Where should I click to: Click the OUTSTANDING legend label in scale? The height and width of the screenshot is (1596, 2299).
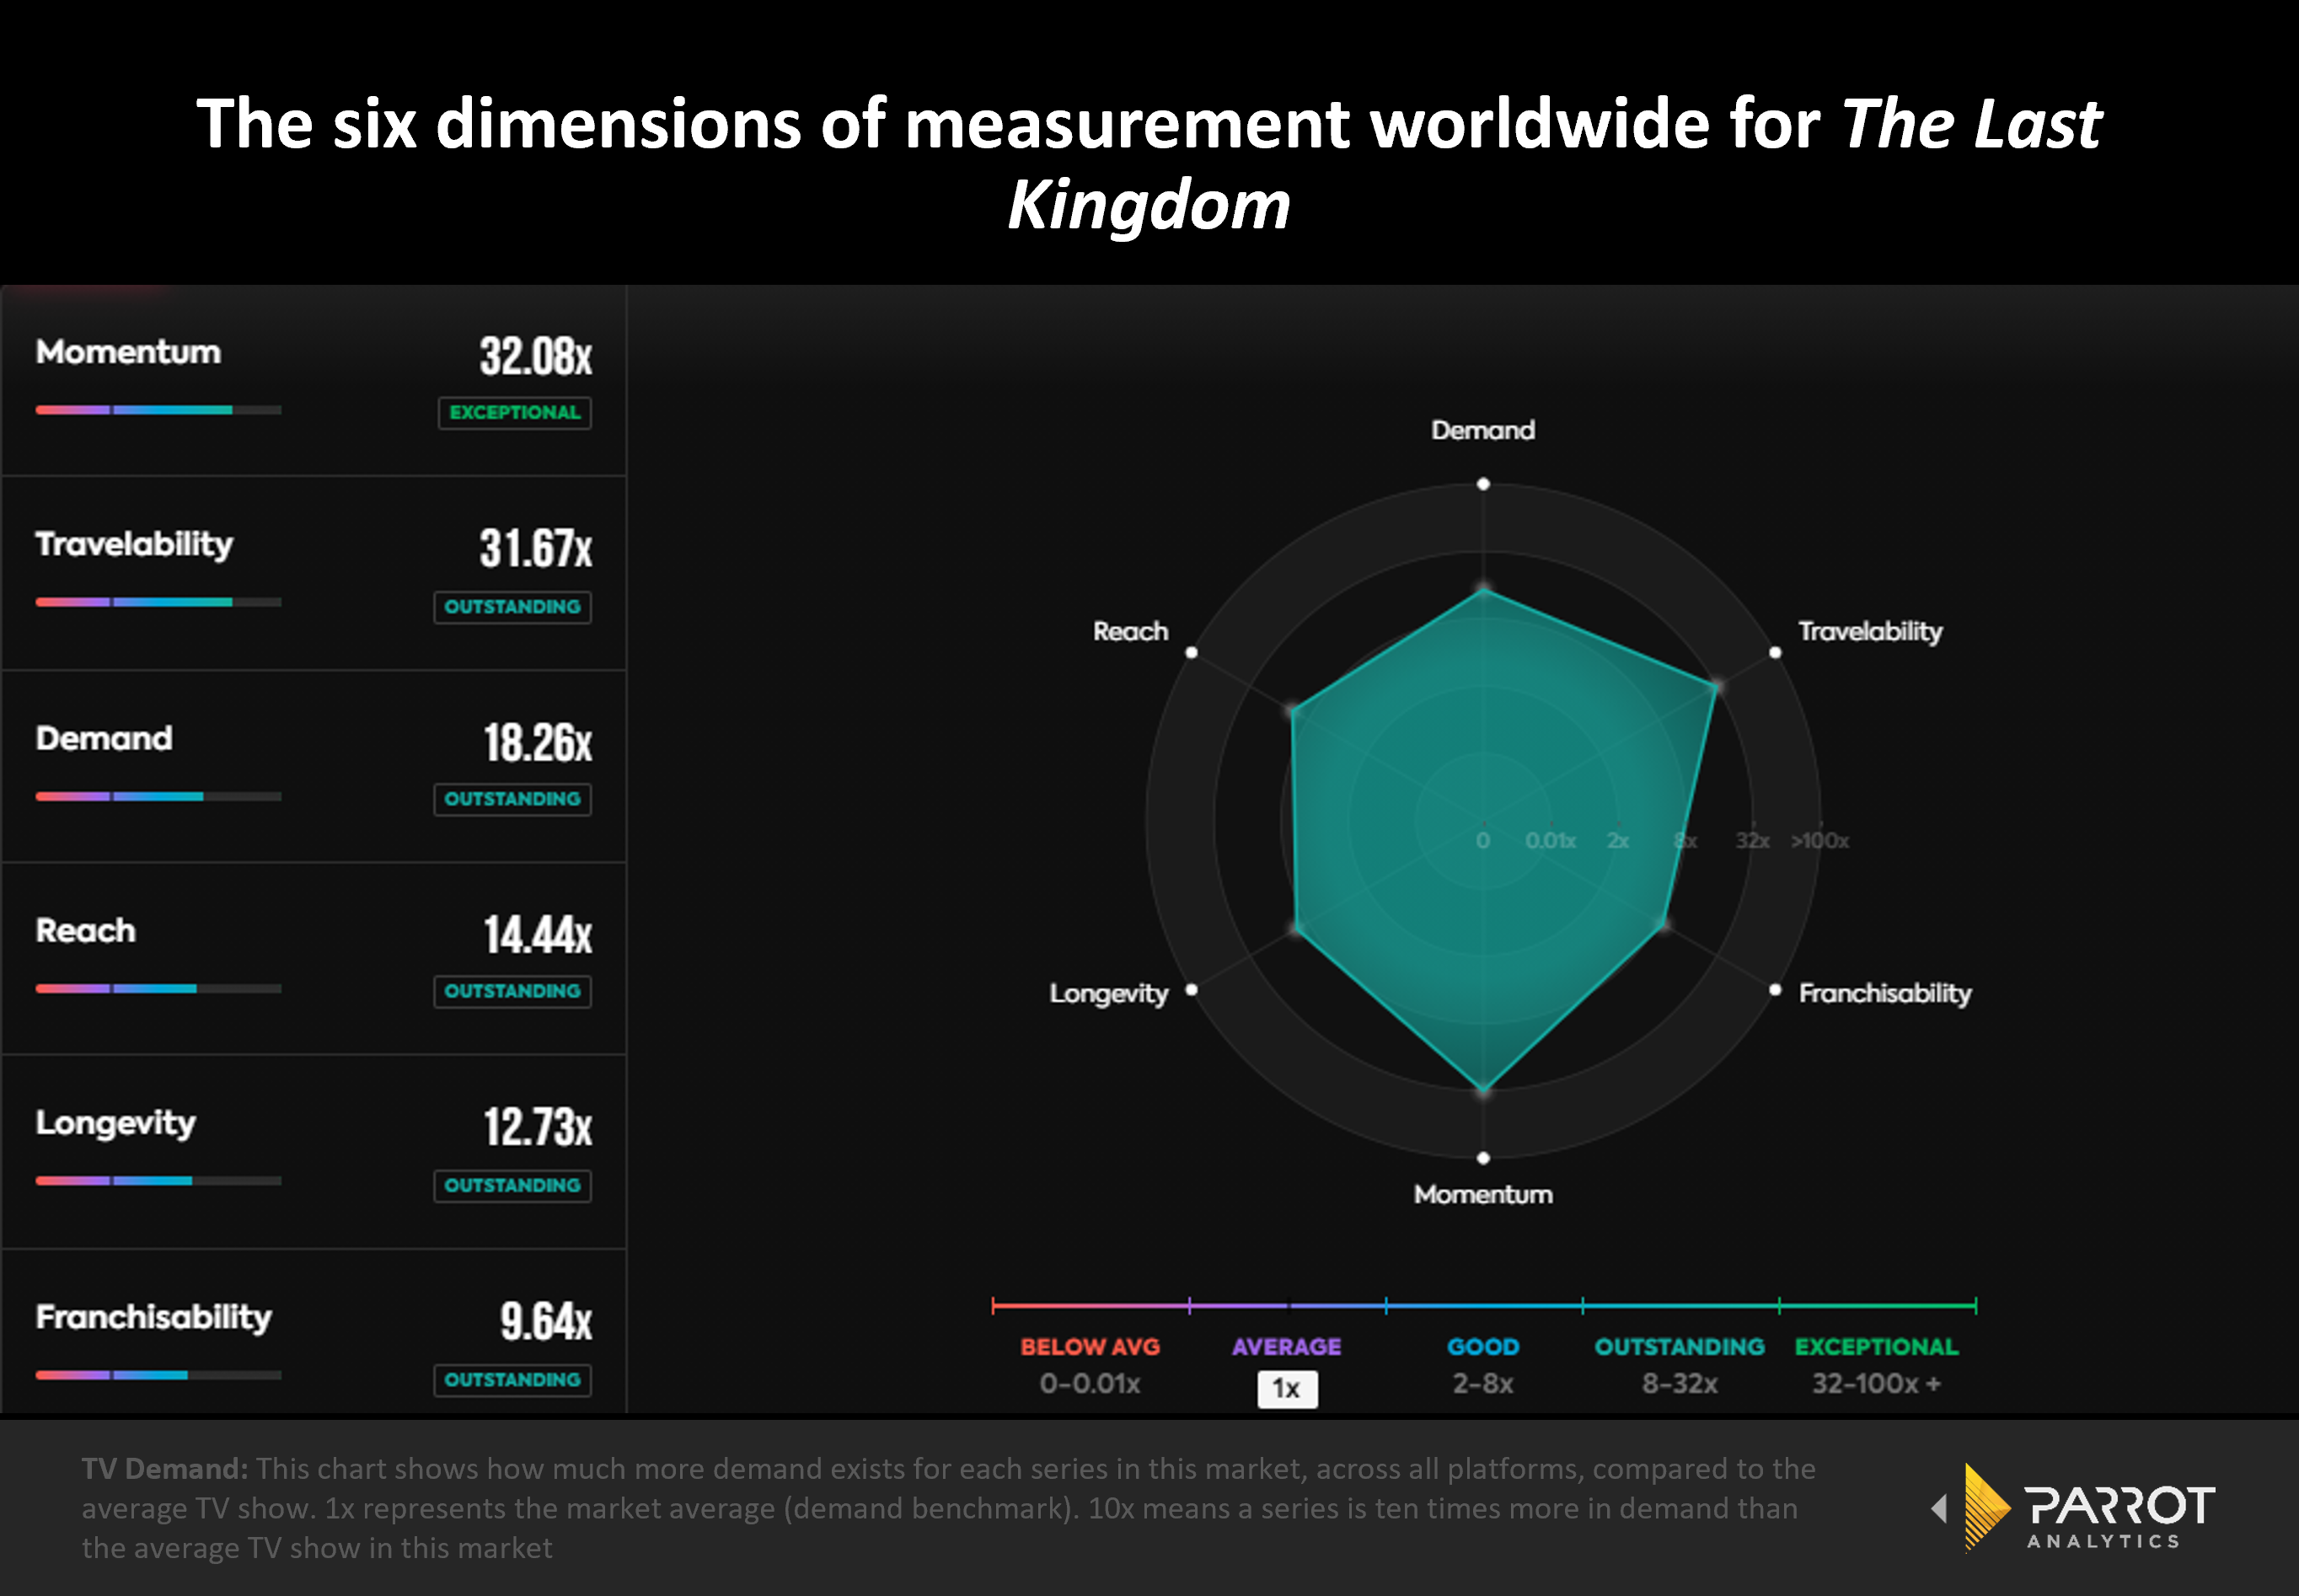coord(1679,1347)
